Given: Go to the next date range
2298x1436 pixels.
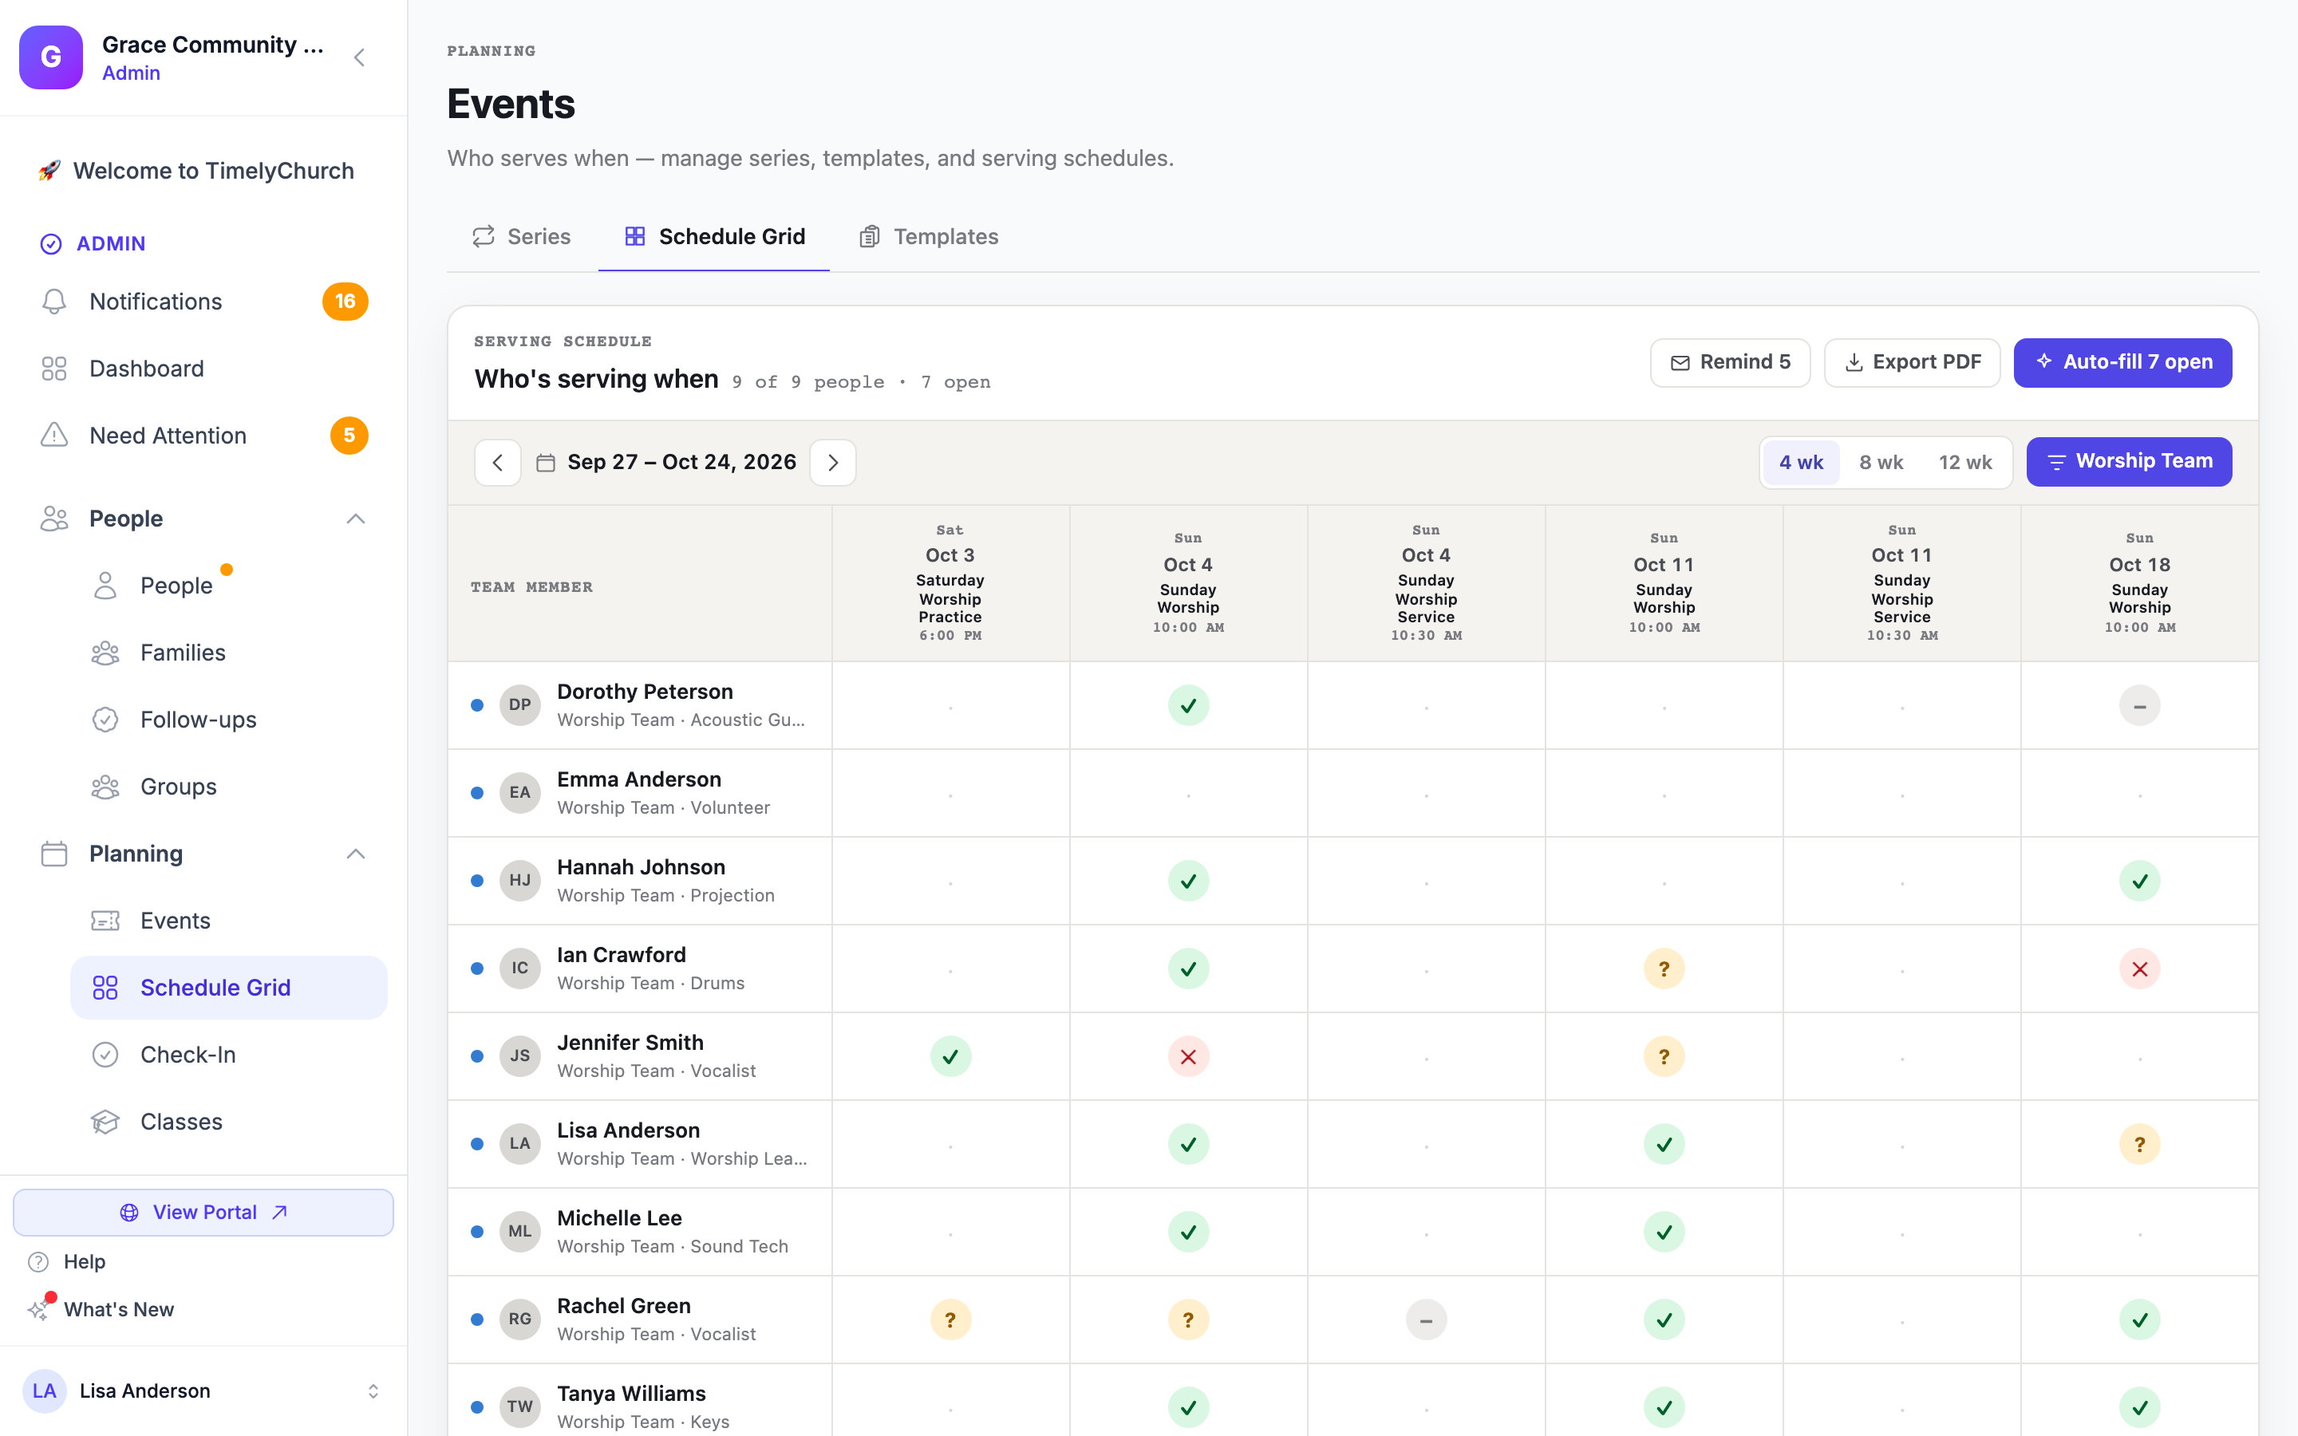Looking at the screenshot, I should (833, 463).
